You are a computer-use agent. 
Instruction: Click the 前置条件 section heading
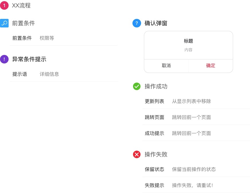point(24,23)
